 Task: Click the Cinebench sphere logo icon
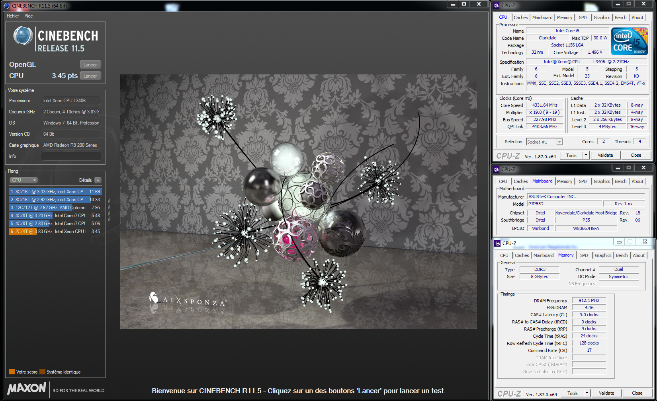[23, 36]
